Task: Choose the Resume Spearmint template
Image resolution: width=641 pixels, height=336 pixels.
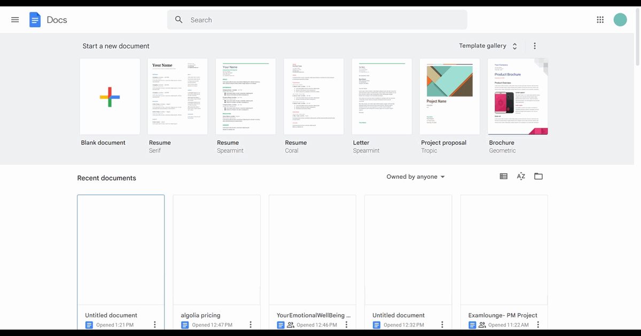Action: click(x=246, y=97)
